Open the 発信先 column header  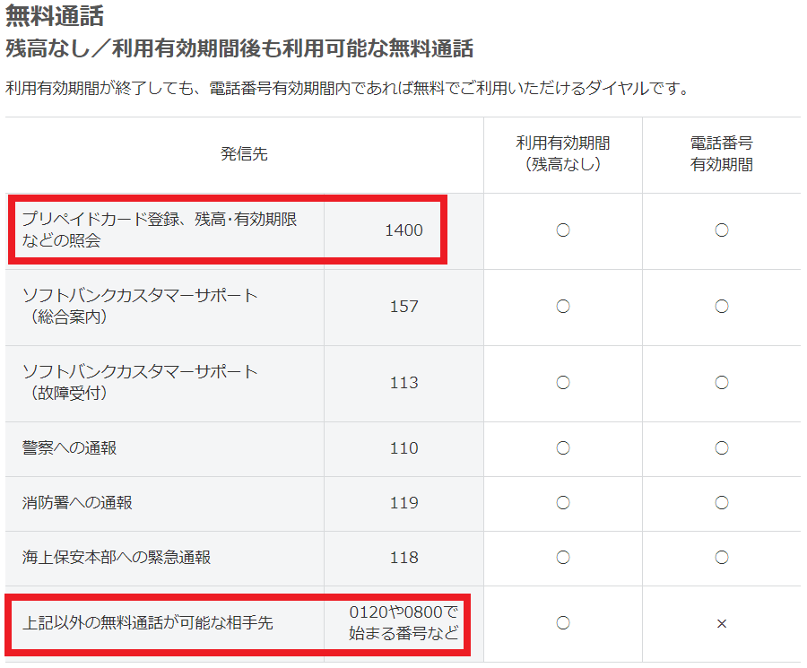242,155
